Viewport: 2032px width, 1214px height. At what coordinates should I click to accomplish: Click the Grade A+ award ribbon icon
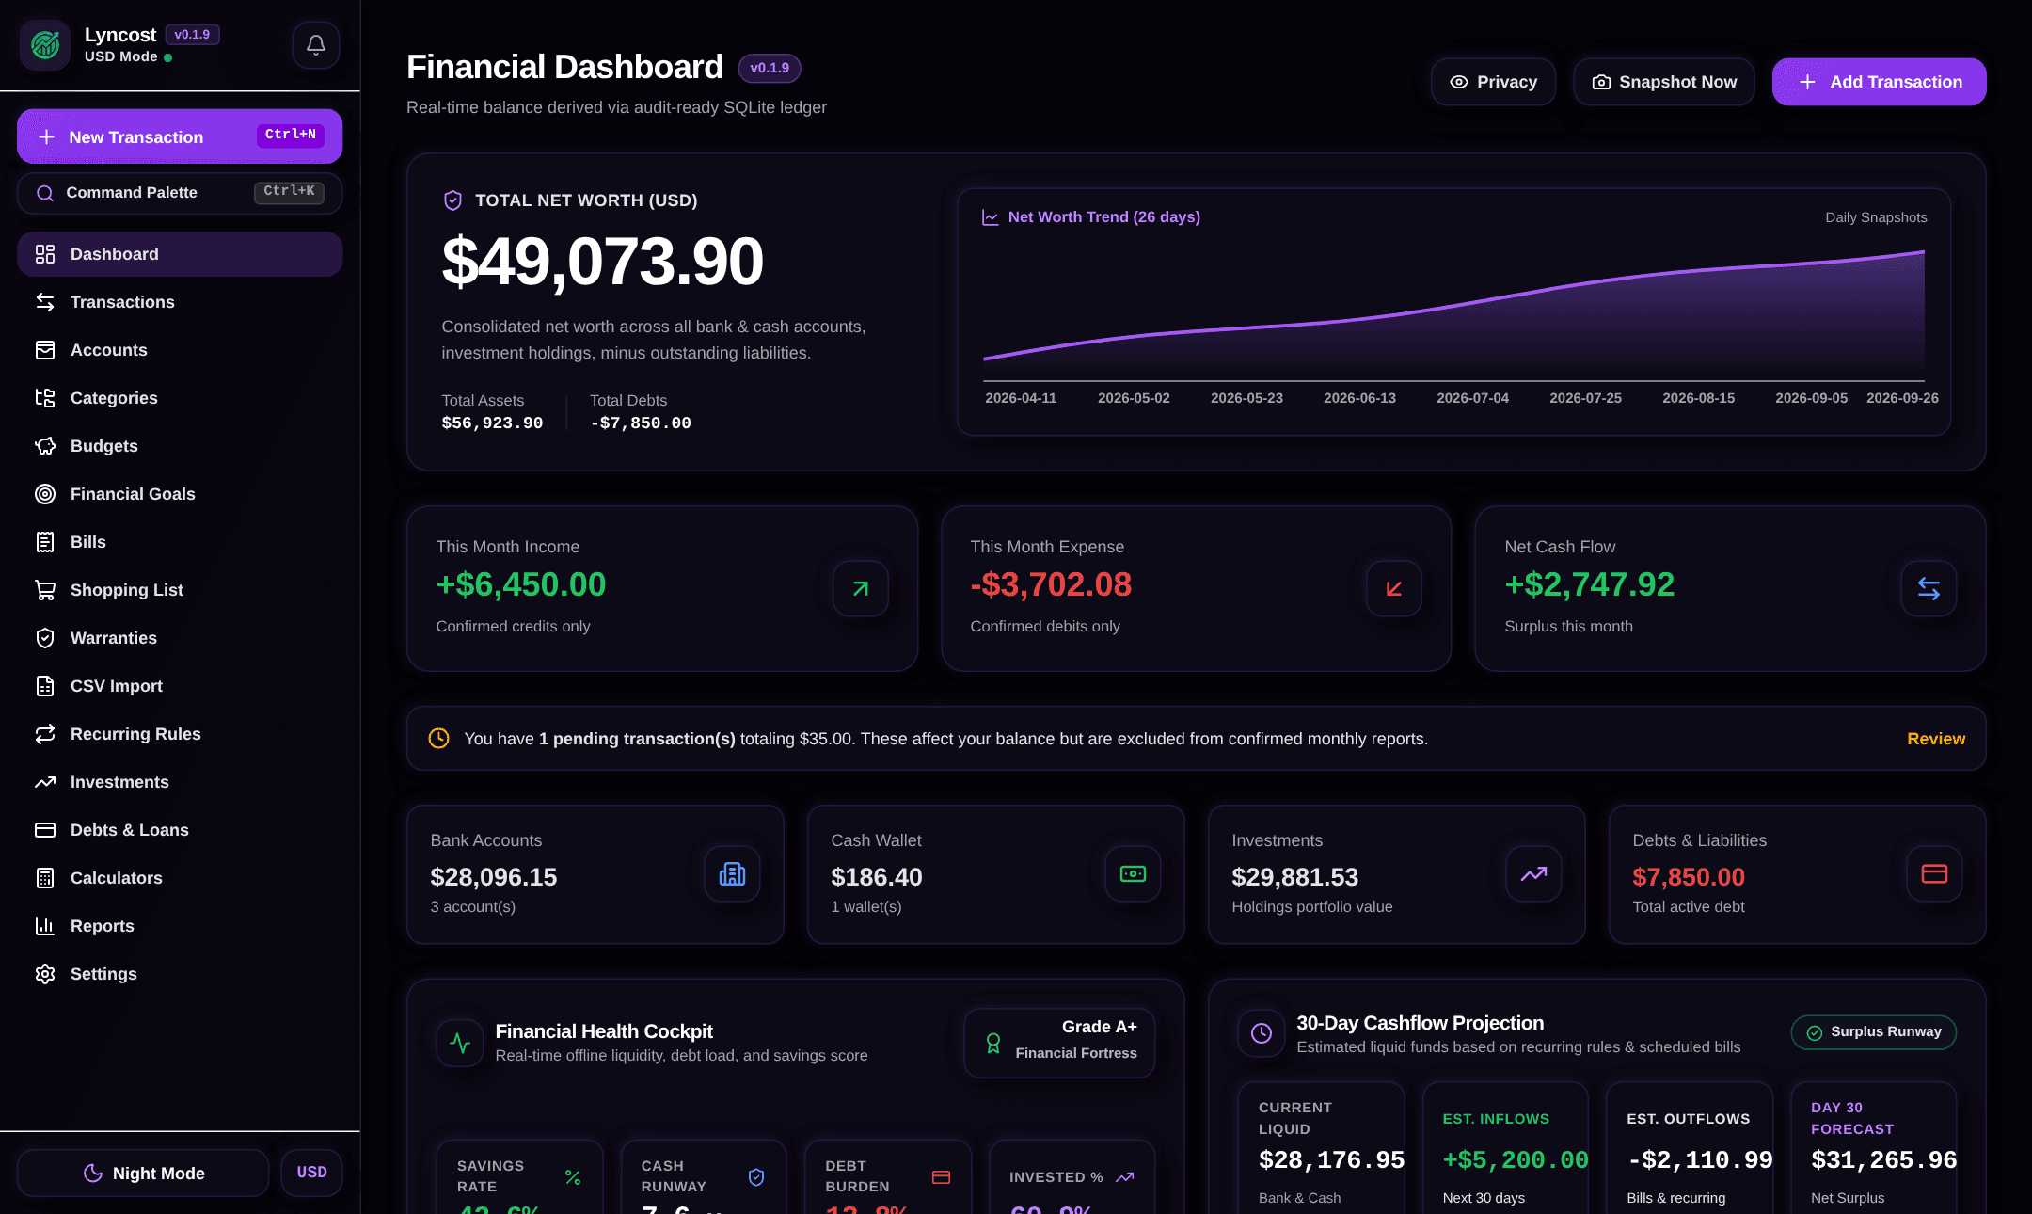click(992, 1043)
